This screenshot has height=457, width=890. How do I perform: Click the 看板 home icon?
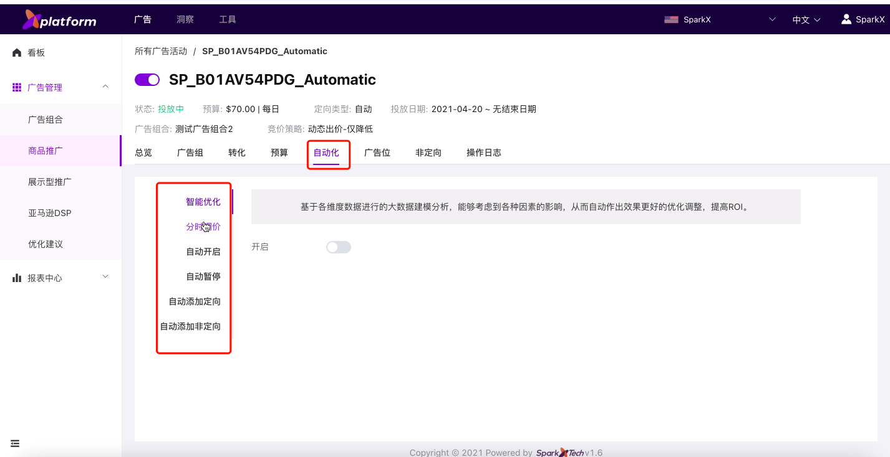[17, 53]
